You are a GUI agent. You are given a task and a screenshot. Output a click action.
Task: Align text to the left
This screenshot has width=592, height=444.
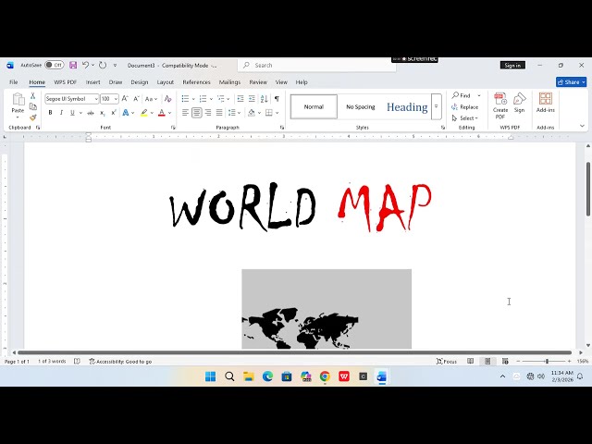click(x=185, y=113)
